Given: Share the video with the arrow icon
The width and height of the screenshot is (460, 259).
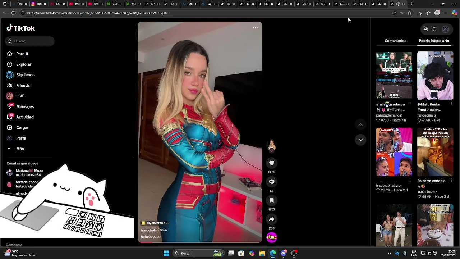Looking at the screenshot, I should 272,219.
